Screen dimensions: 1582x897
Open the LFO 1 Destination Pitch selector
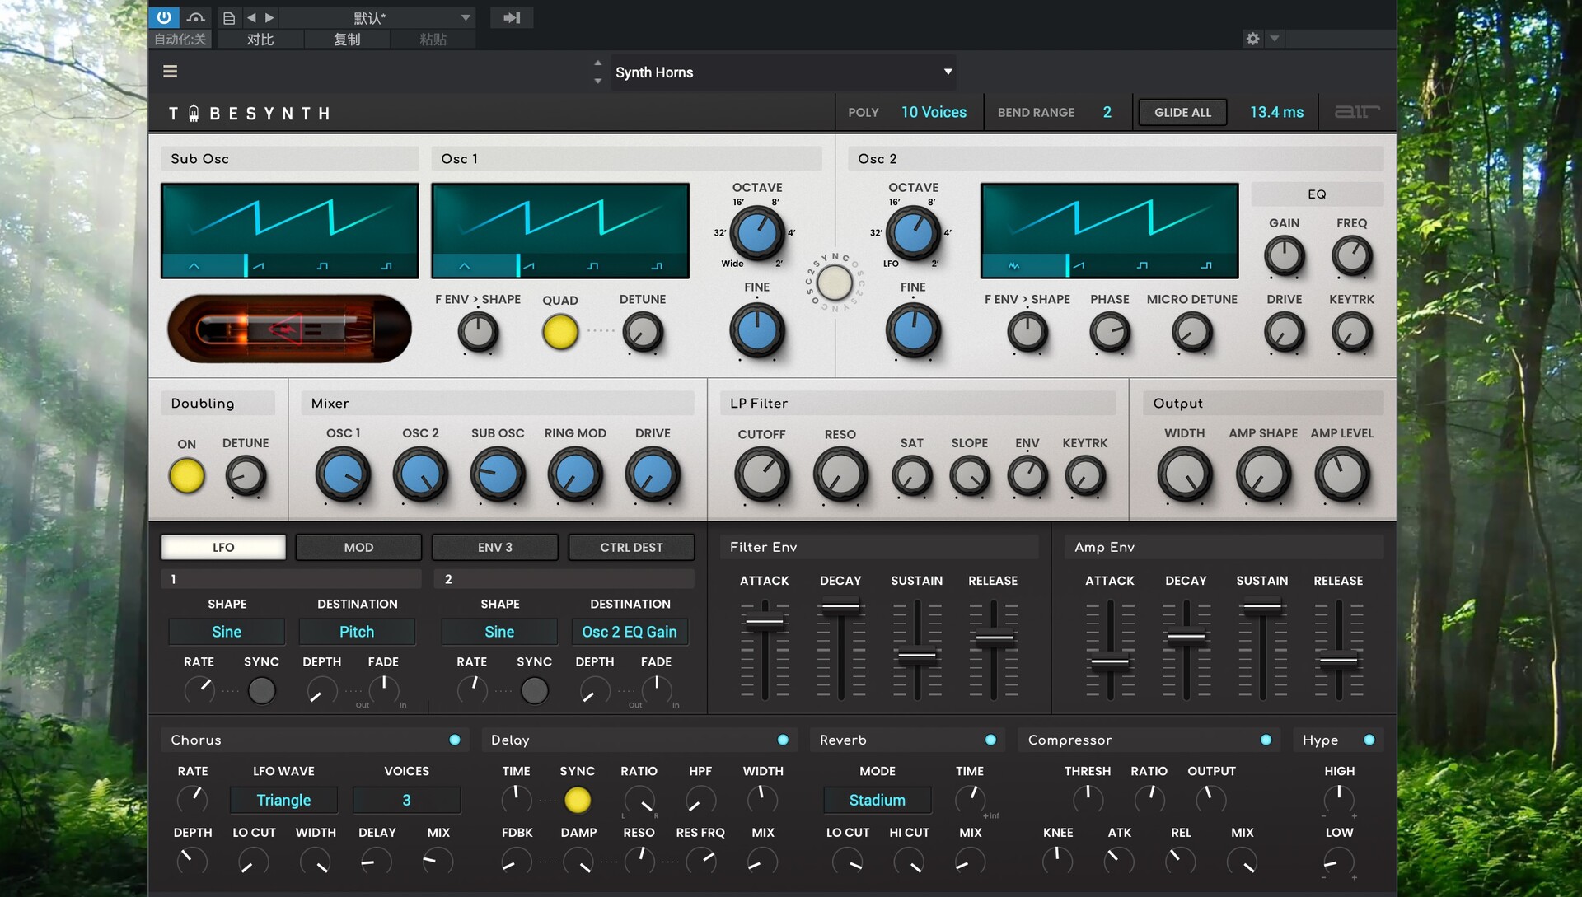(356, 632)
